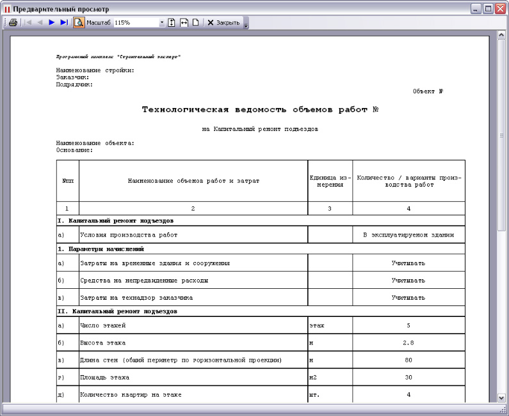This screenshot has width=509, height=416.
Task: Fit page to window height
Action: pyautogui.click(x=172, y=22)
